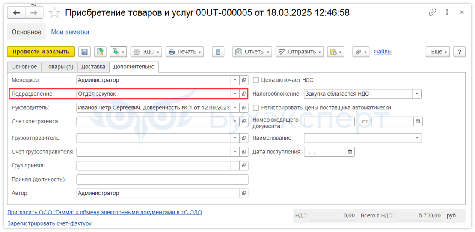Open Грузоотправитель record with open icon
475x232 pixels.
[x=244, y=138]
